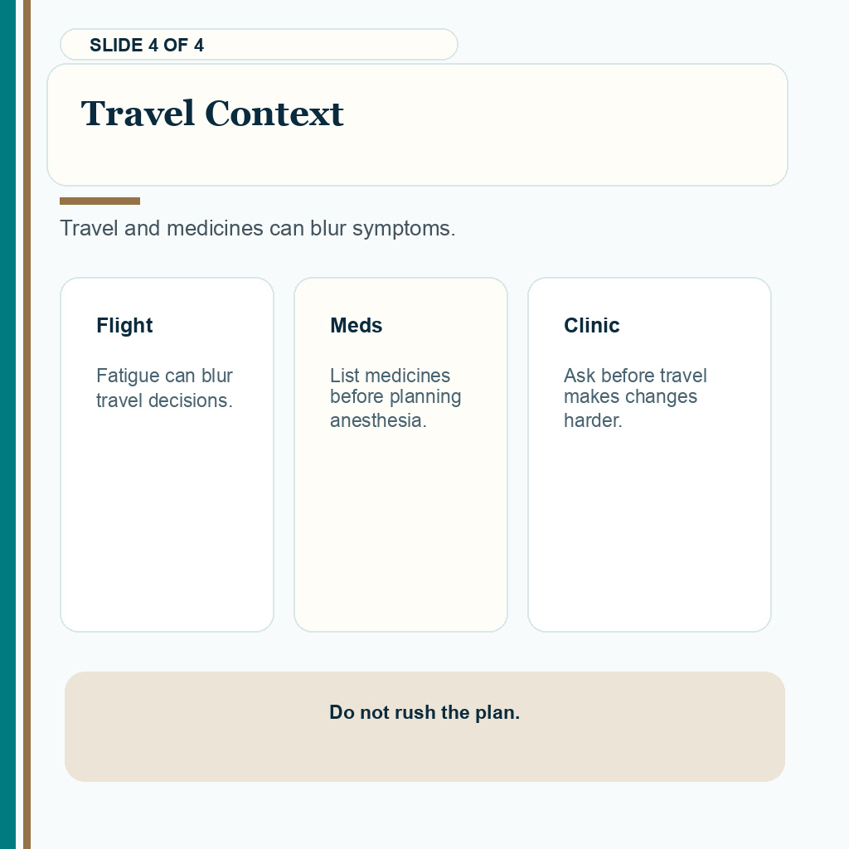Select the text Fatigue can blur travel decisions

coord(165,388)
